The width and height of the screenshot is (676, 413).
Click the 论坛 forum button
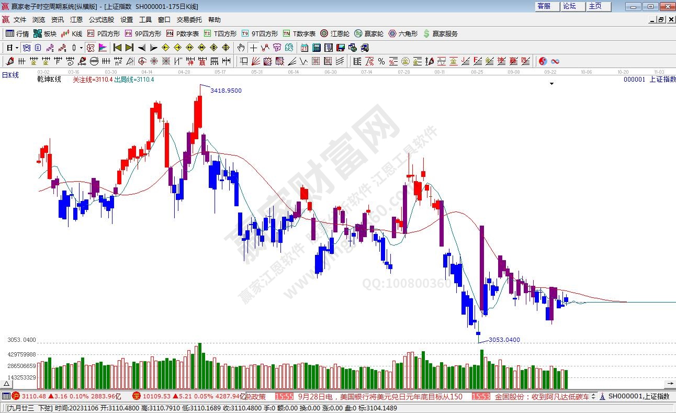(569, 6)
